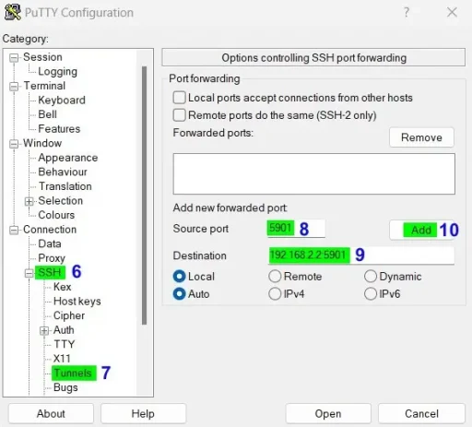
Task: Click Open to start the session
Action: pyautogui.click(x=328, y=414)
